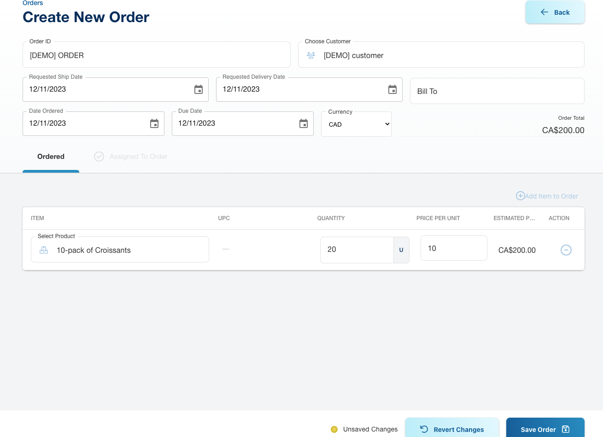Click the Date Ordered calendar icon
The image size is (603, 437).
coord(154,123)
